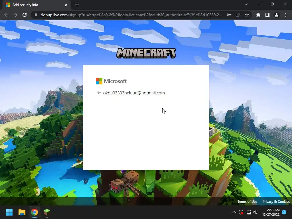This screenshot has width=292, height=219.
Task: Open the Windows Start menu
Action: (9, 212)
